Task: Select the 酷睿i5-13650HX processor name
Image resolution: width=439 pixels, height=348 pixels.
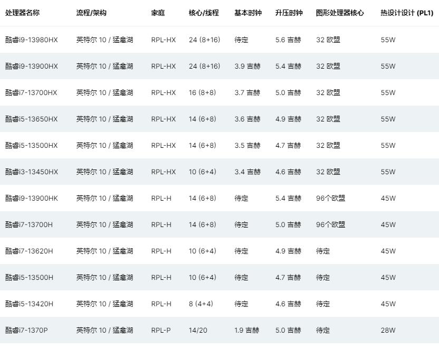Action: tap(31, 119)
